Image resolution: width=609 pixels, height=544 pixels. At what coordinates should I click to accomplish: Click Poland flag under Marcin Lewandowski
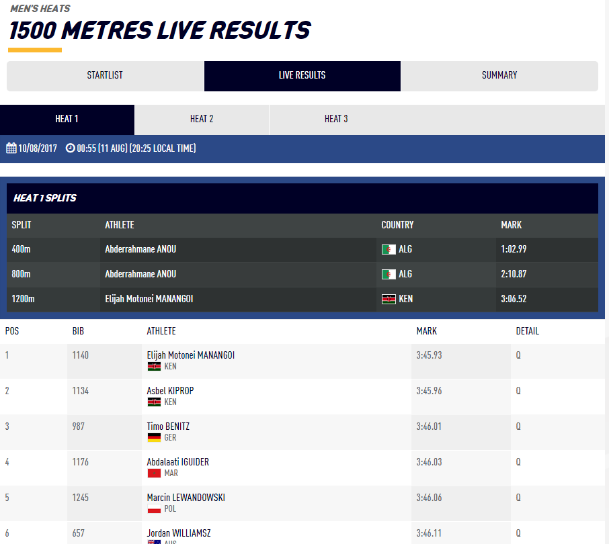pos(154,509)
